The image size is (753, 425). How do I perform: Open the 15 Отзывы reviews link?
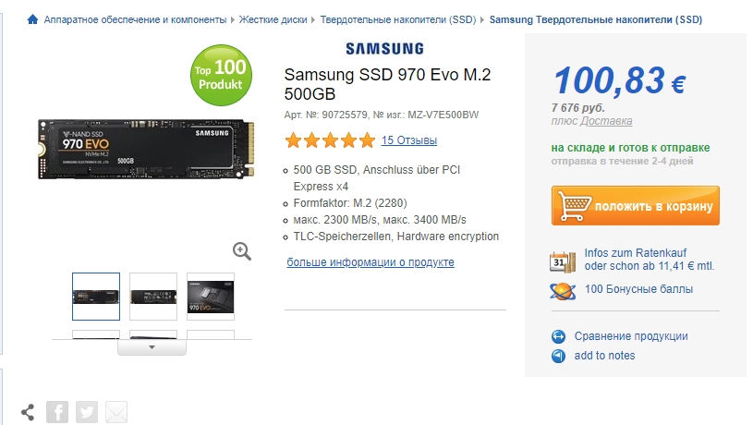click(x=409, y=140)
